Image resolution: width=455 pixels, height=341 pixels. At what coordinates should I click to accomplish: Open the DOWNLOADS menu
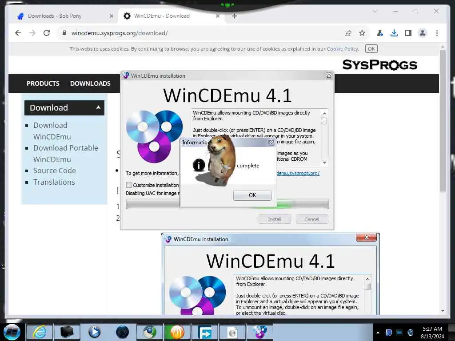pos(90,83)
